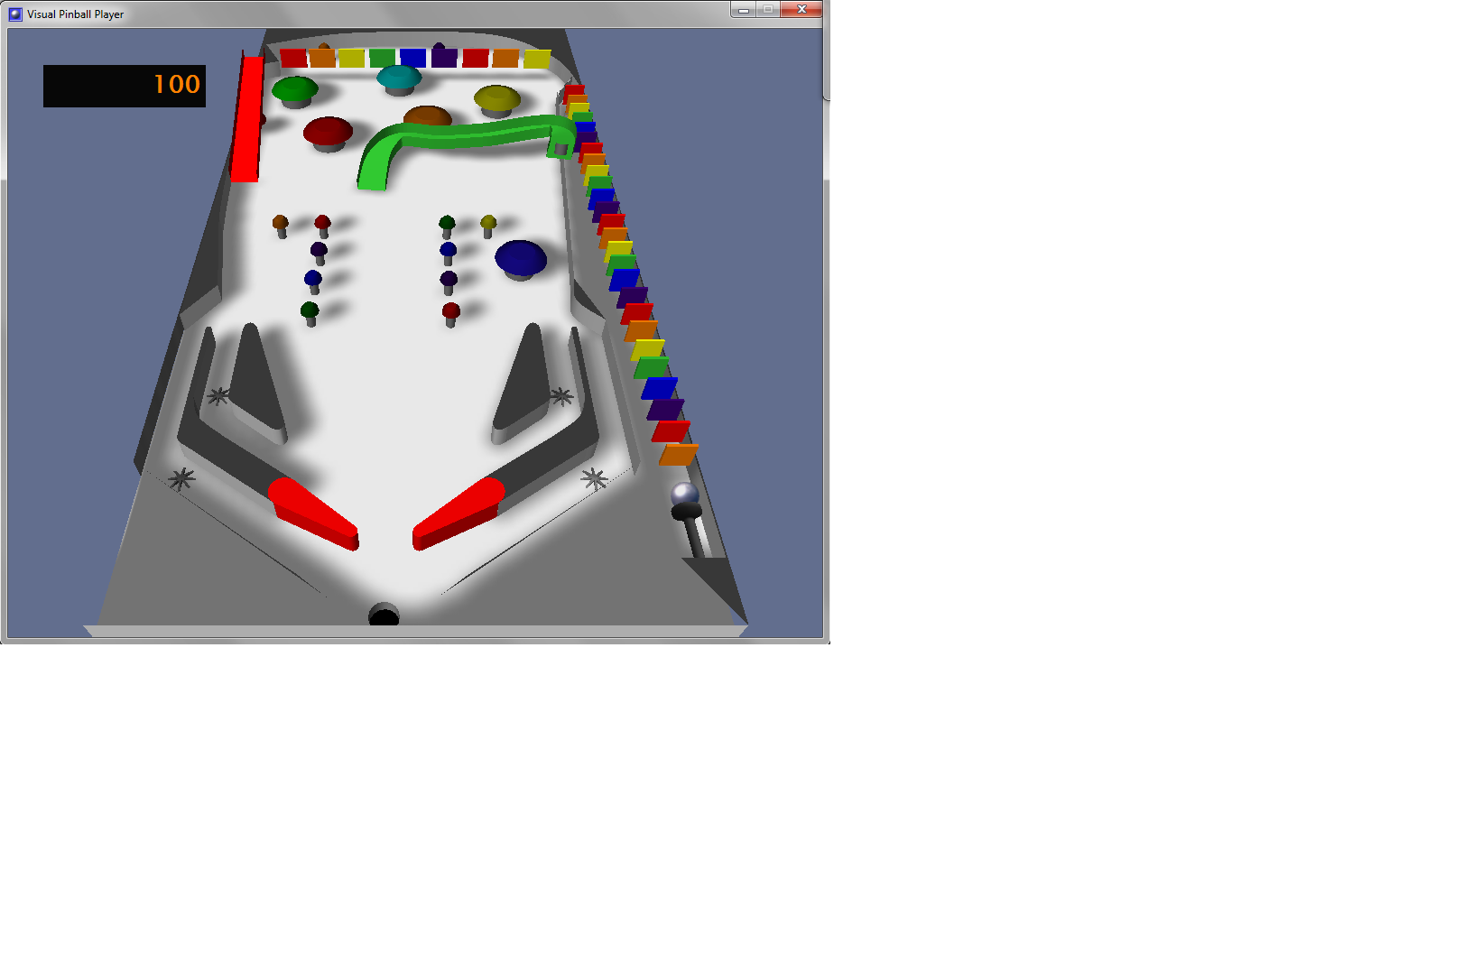
Task: Select the left triangular slingshot
Action: click(255, 384)
